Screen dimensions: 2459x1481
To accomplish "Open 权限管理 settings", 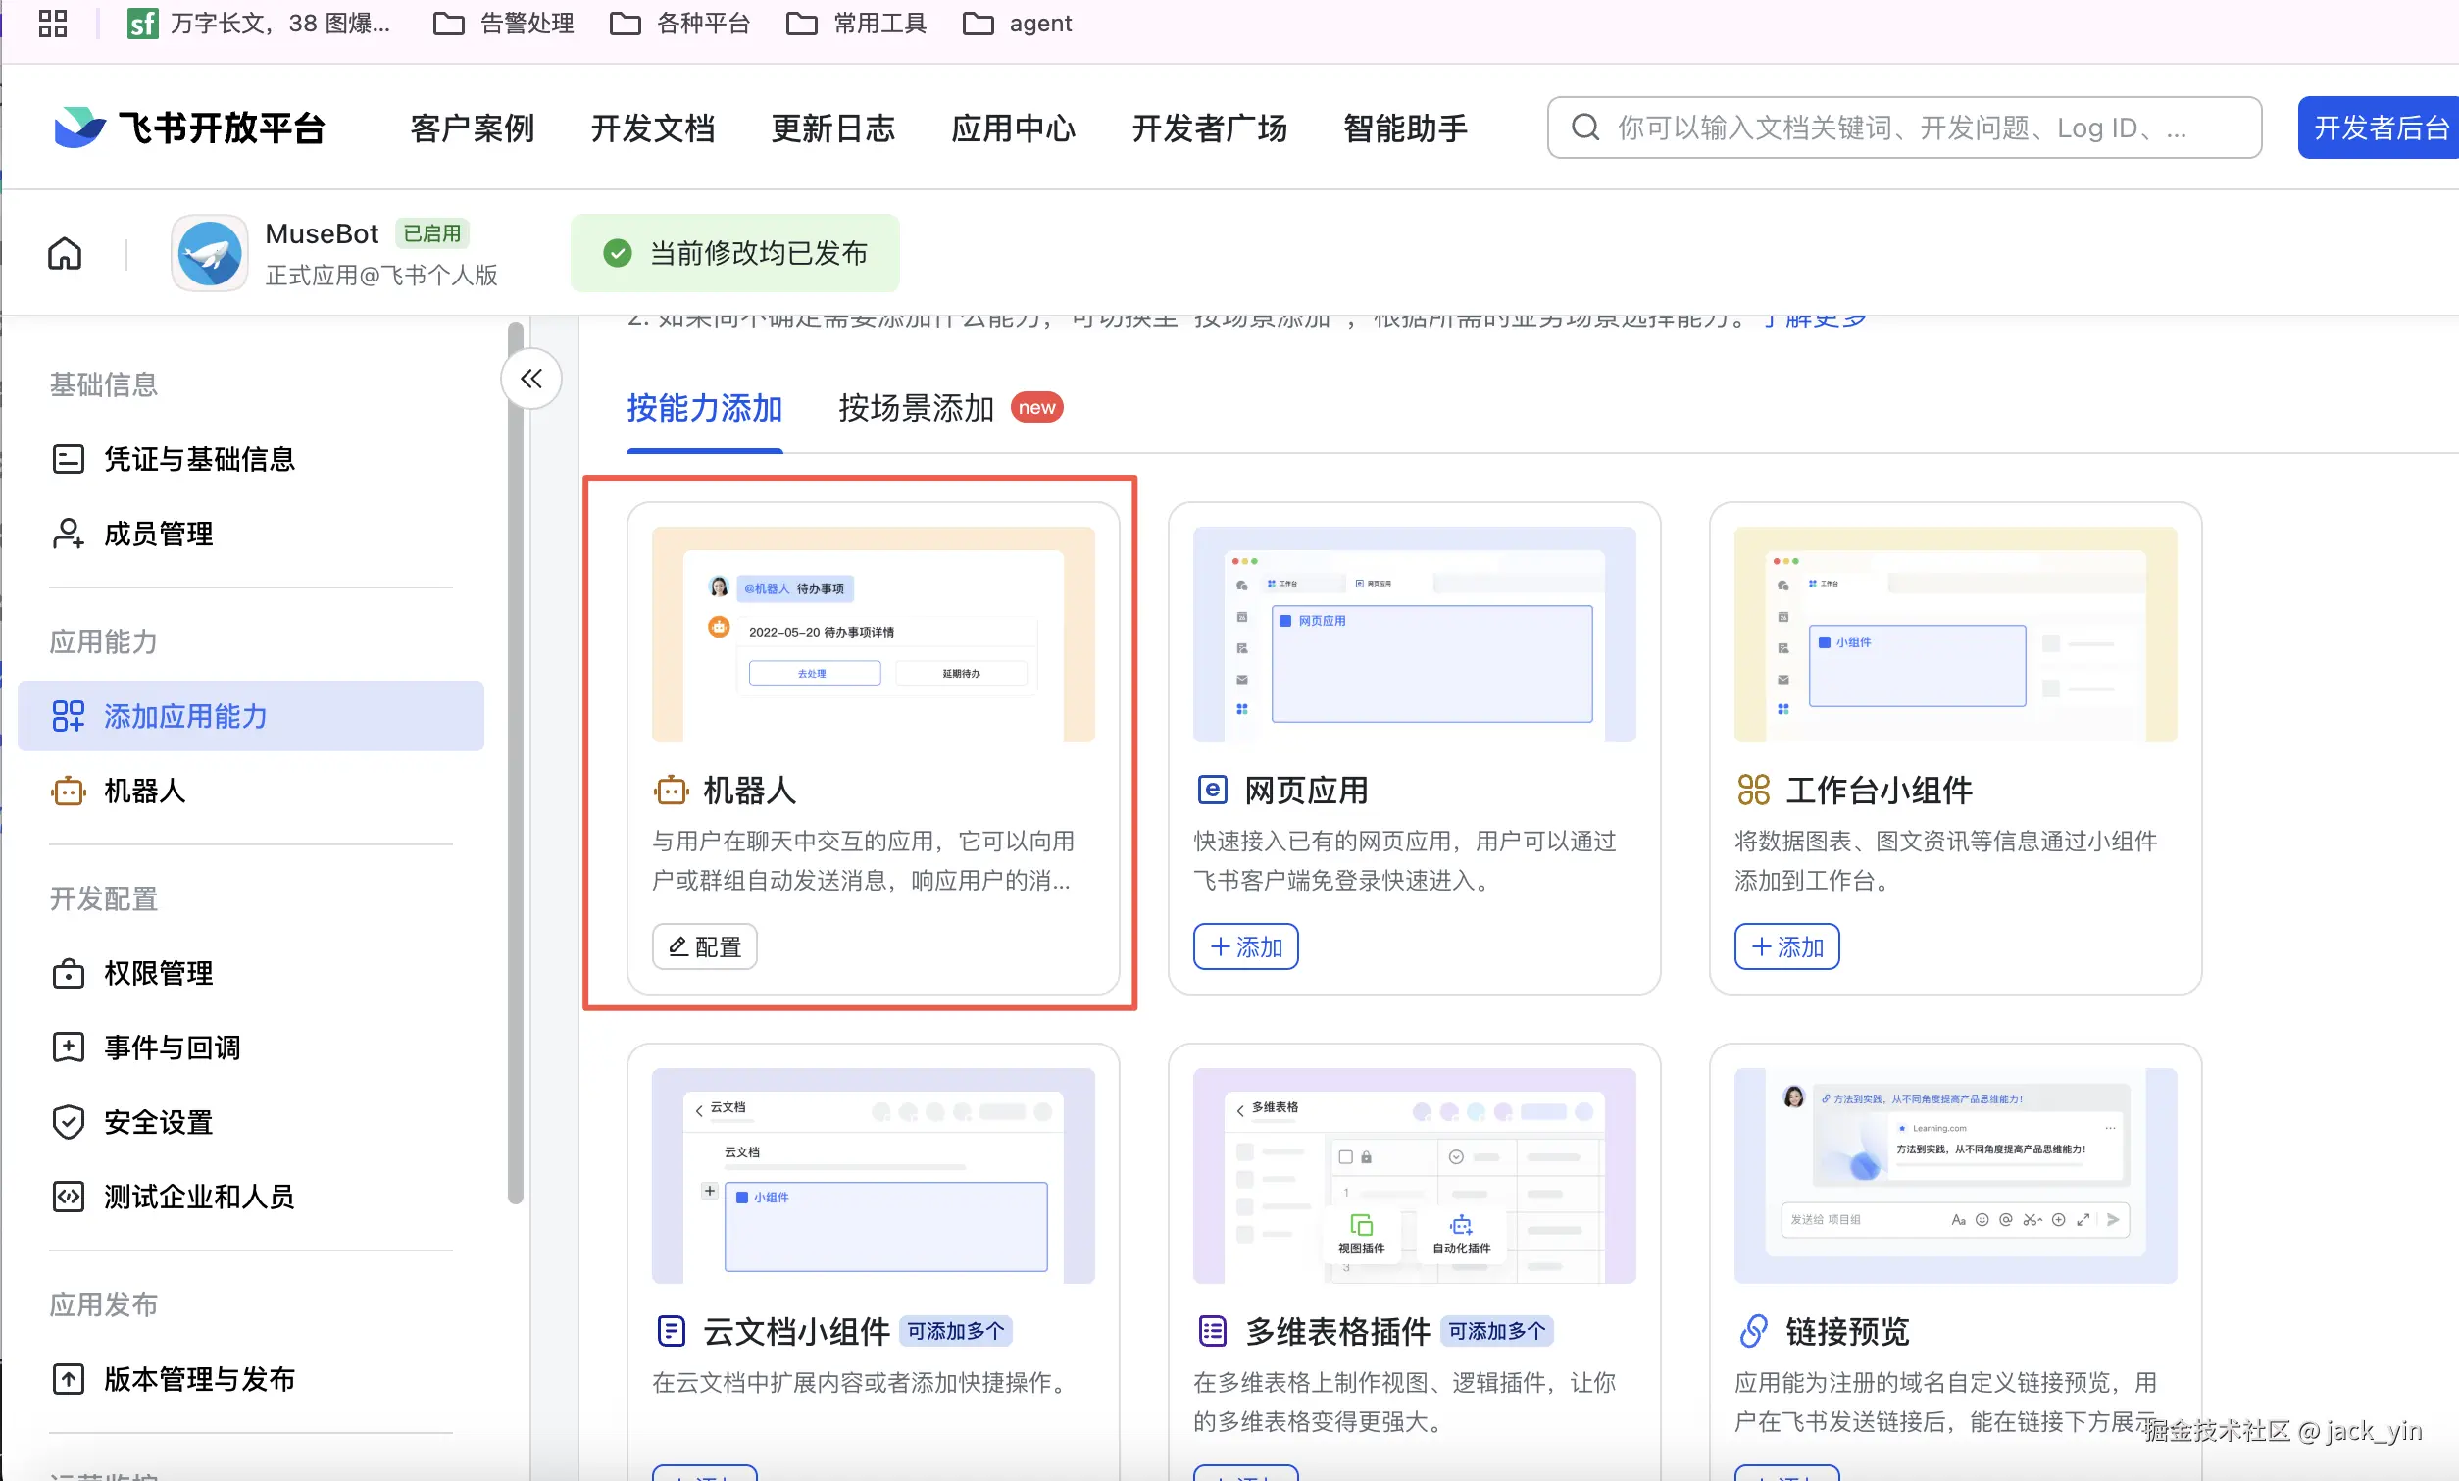I will (x=158, y=973).
